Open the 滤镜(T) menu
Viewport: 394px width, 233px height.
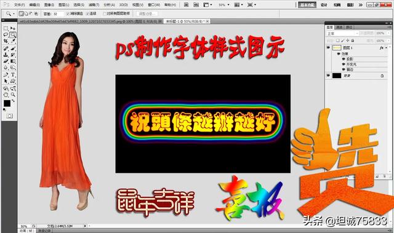94,5
